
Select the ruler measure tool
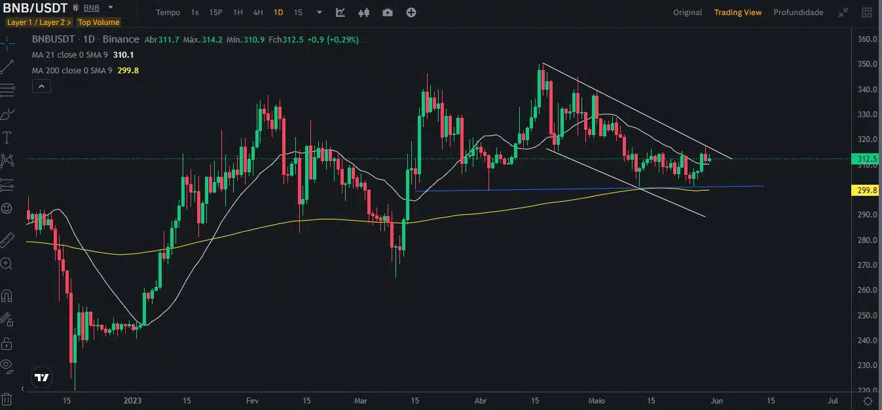pyautogui.click(x=7, y=240)
